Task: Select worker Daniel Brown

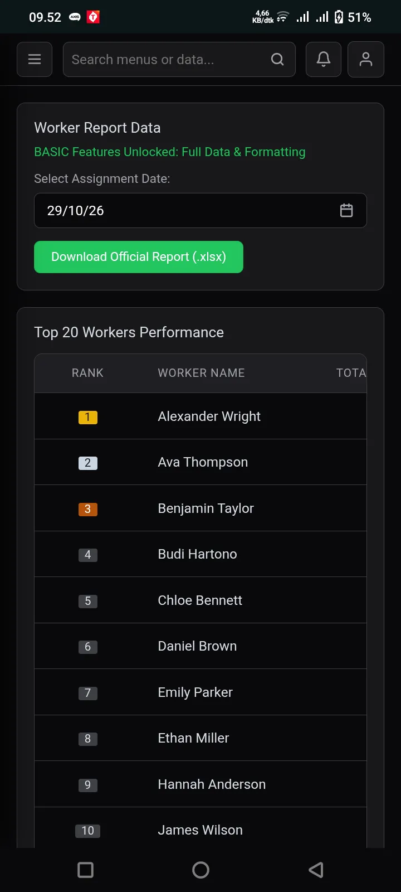Action: tap(197, 646)
